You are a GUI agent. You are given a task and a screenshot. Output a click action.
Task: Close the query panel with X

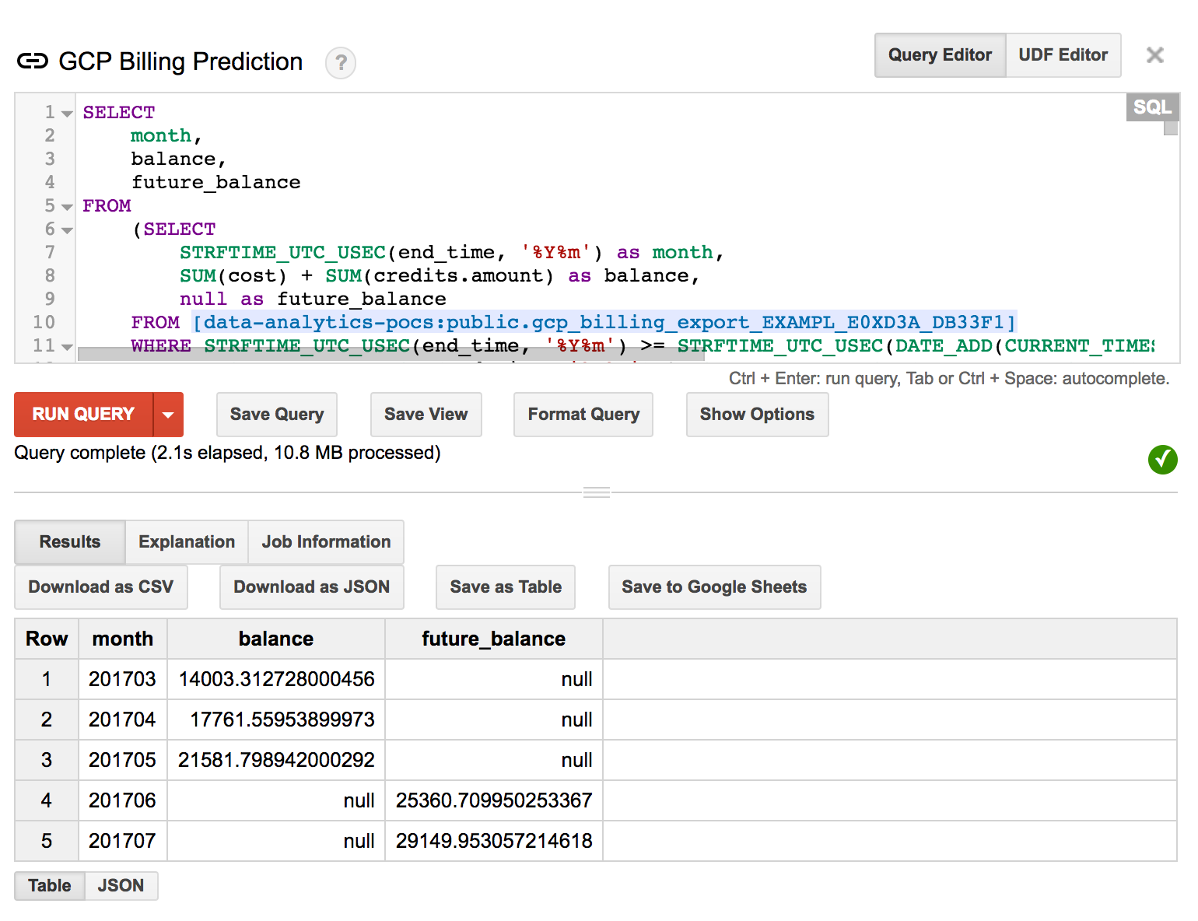click(x=1154, y=55)
